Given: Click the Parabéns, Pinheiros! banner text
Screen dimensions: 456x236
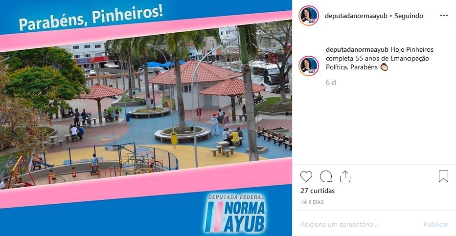Looking at the screenshot, I should (x=91, y=18).
